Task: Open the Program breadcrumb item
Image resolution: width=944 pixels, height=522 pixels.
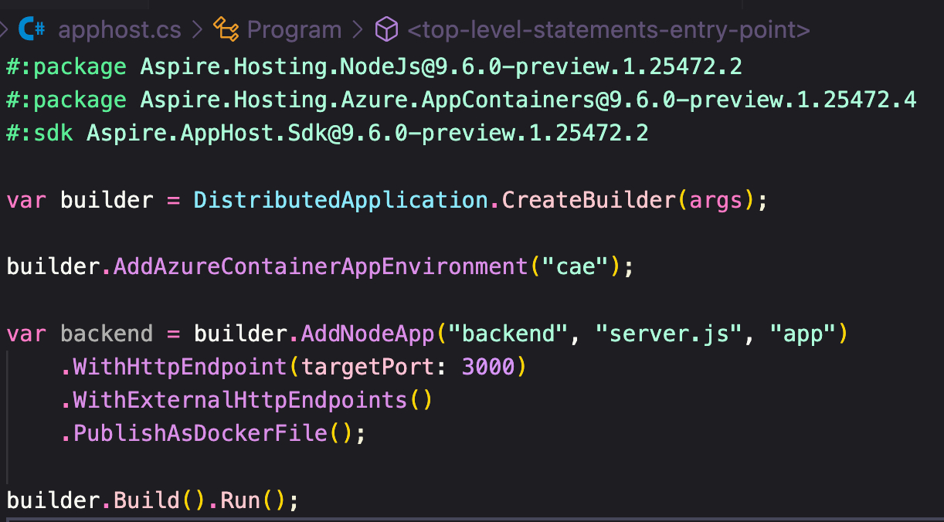Action: (294, 30)
